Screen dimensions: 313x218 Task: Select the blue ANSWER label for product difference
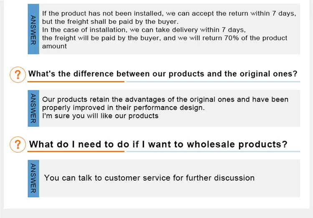click(33, 108)
